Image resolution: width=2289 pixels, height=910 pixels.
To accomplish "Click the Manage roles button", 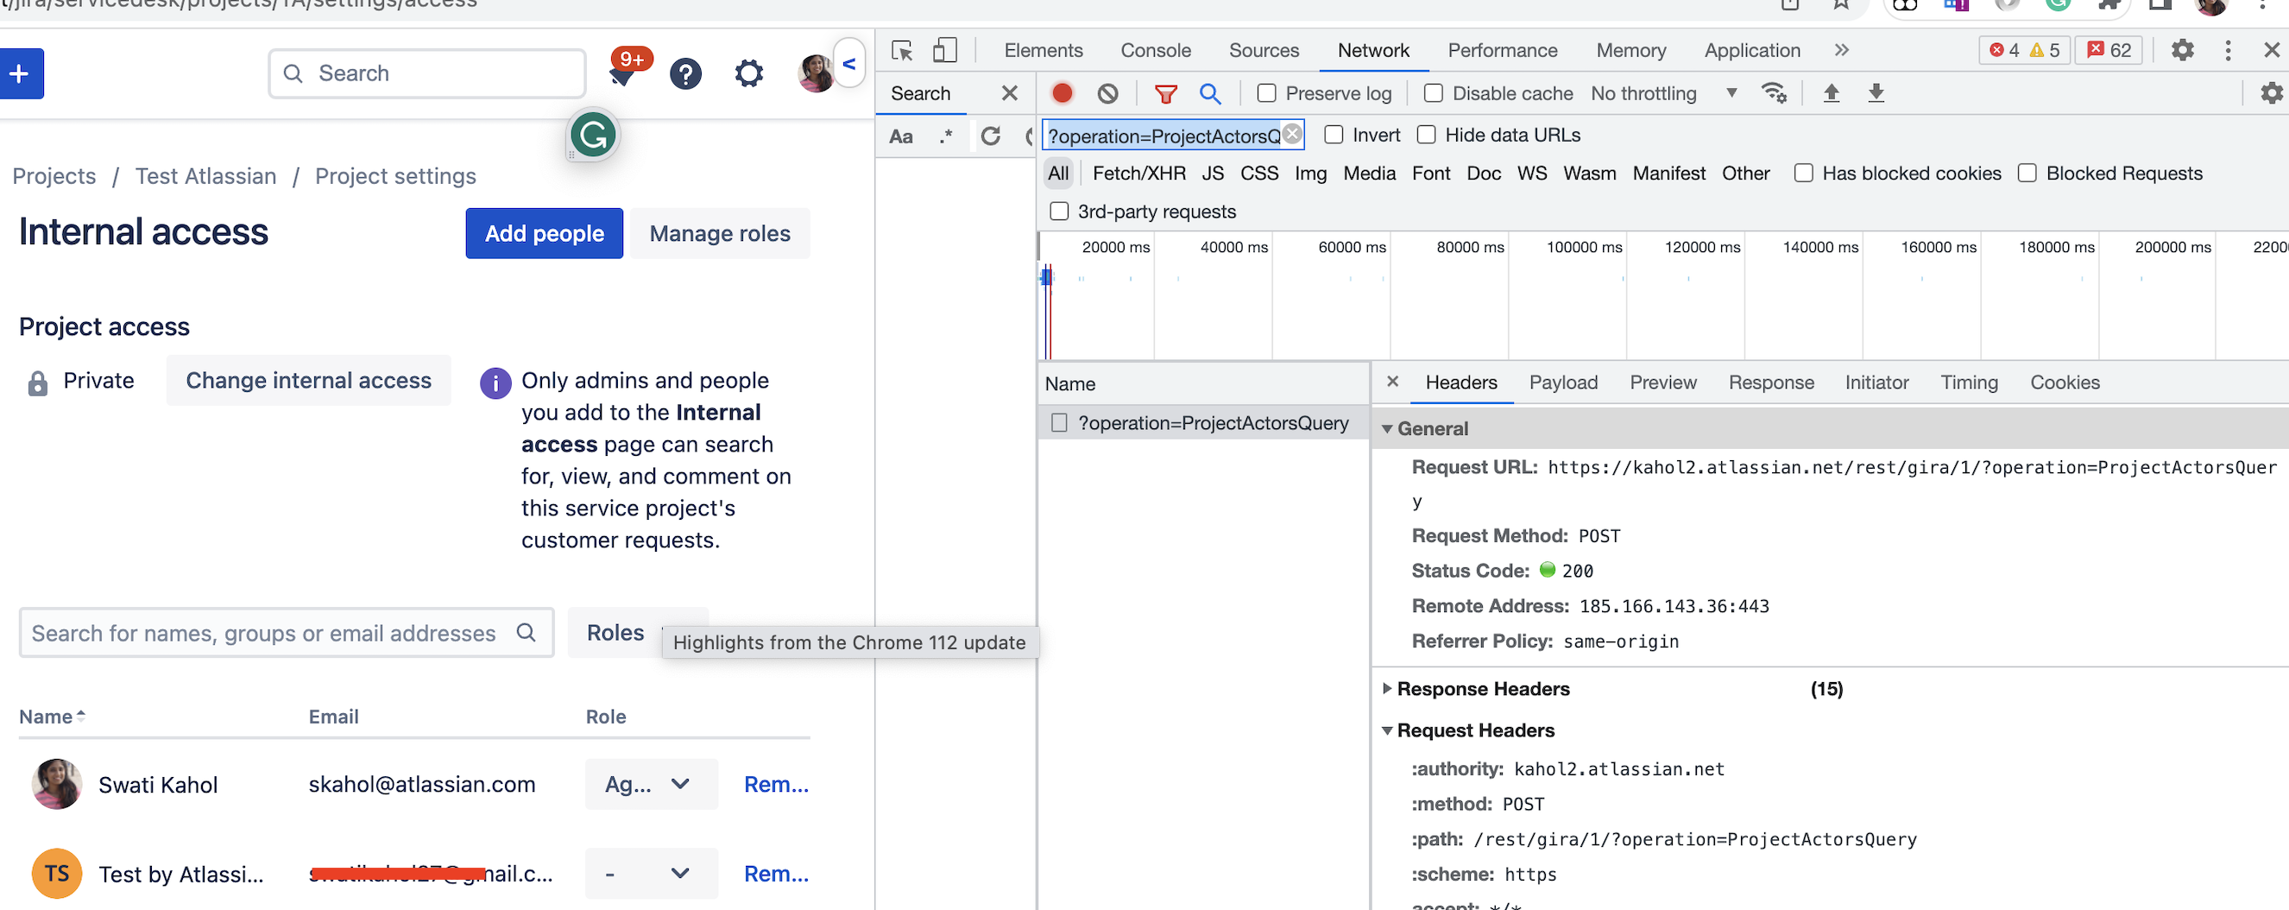I will point(720,234).
